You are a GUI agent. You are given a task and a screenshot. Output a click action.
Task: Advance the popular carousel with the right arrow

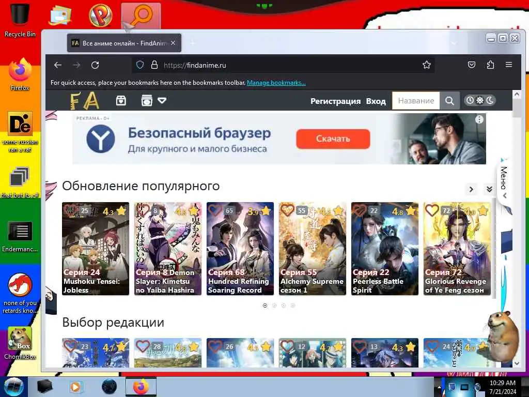[x=471, y=189]
